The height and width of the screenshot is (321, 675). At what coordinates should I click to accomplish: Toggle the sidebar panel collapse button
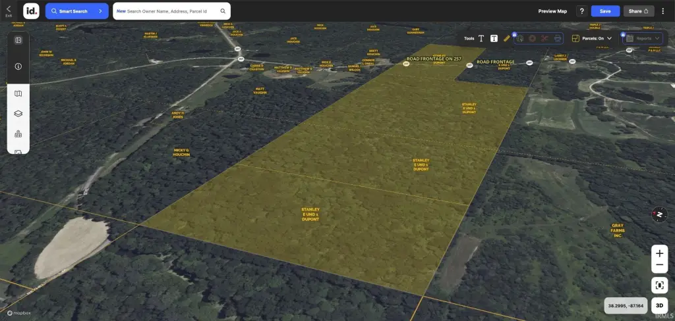pyautogui.click(x=18, y=40)
